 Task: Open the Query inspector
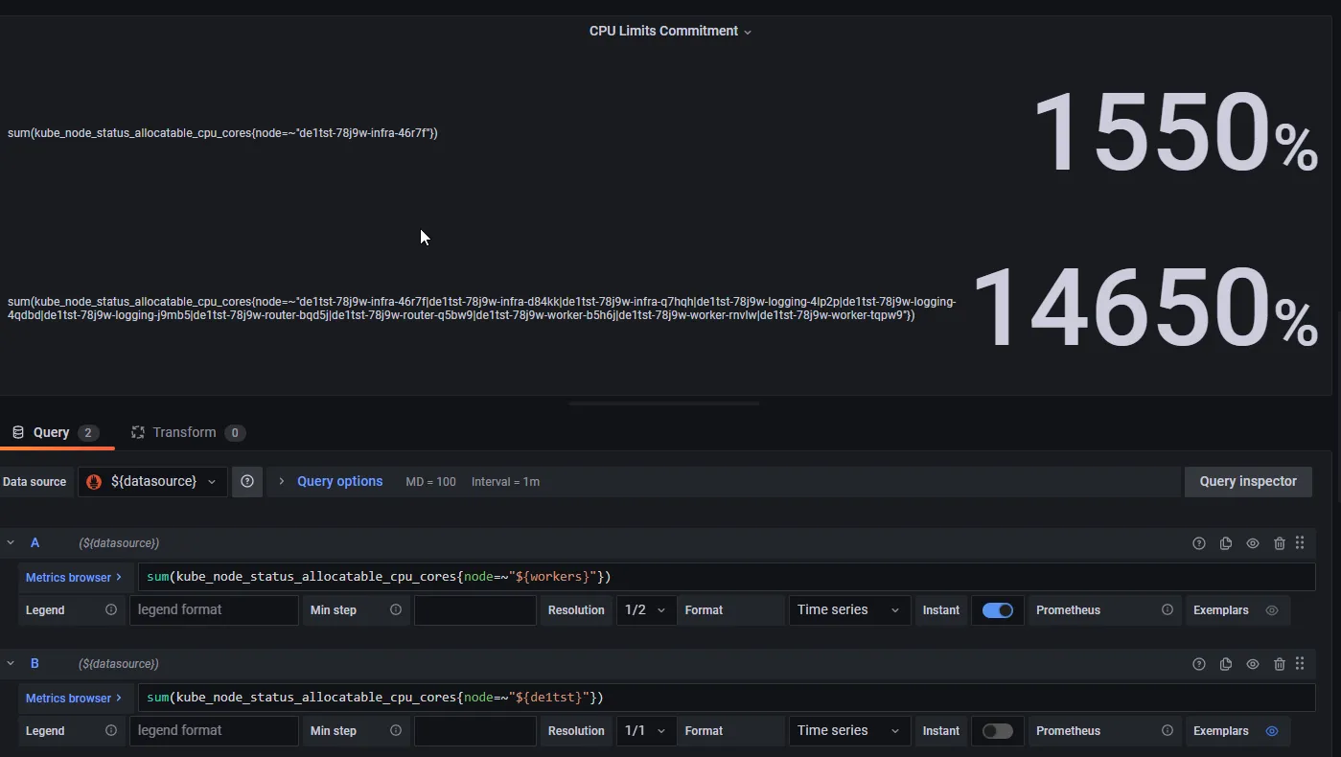[x=1248, y=481]
